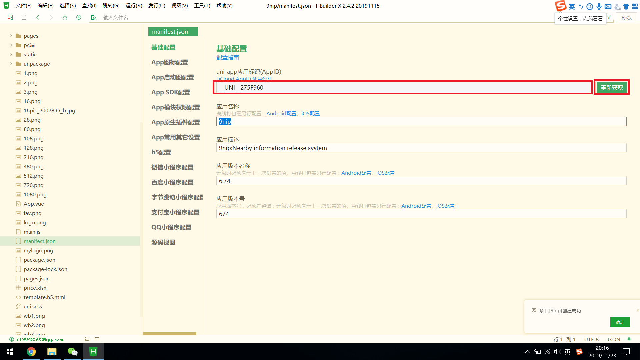Click the 应用描述 input field

(421, 148)
